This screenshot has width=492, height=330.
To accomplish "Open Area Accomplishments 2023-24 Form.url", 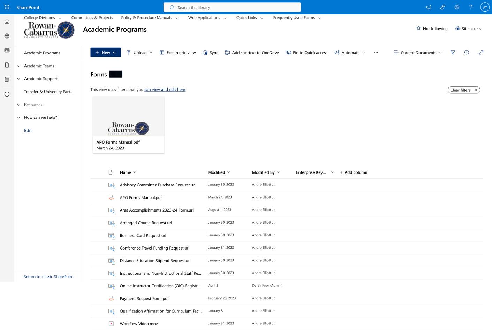I will coord(157,210).
